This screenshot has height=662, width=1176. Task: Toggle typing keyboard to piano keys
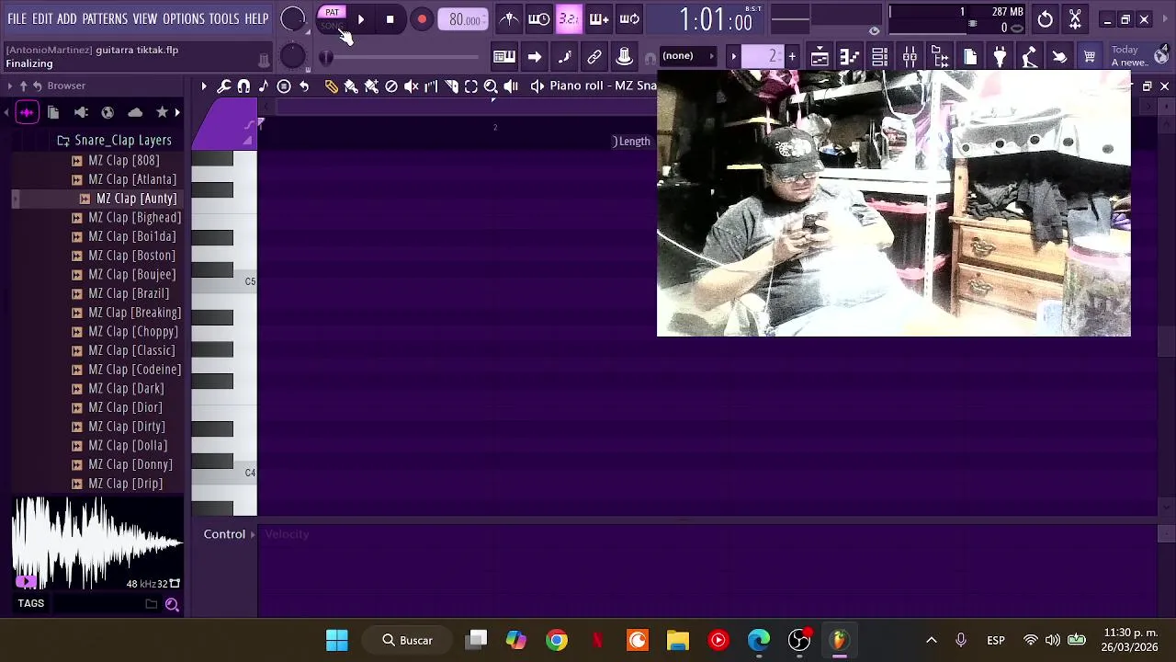pyautogui.click(x=504, y=57)
